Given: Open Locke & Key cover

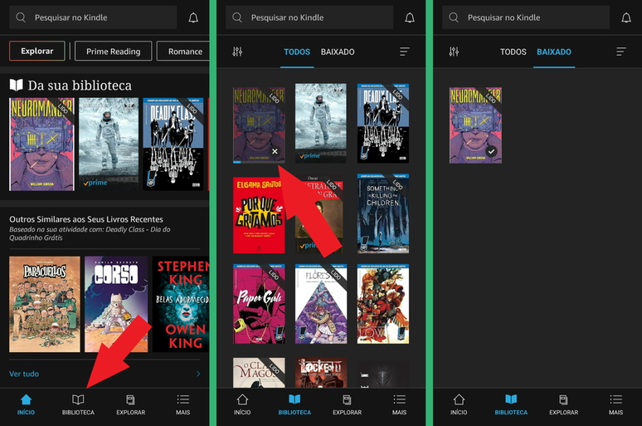Looking at the screenshot, I should (x=321, y=373).
